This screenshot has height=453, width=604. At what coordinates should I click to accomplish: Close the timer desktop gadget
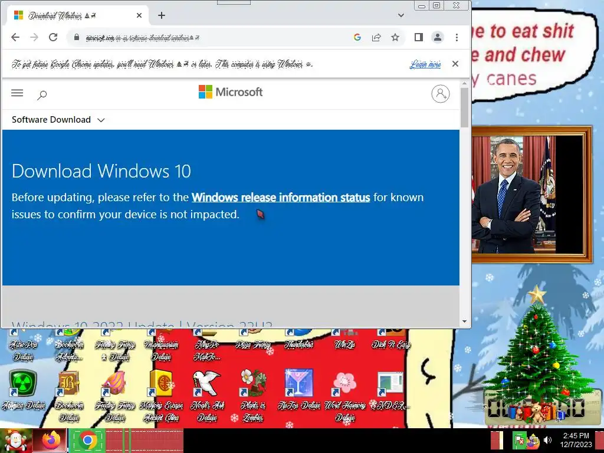tap(597, 395)
